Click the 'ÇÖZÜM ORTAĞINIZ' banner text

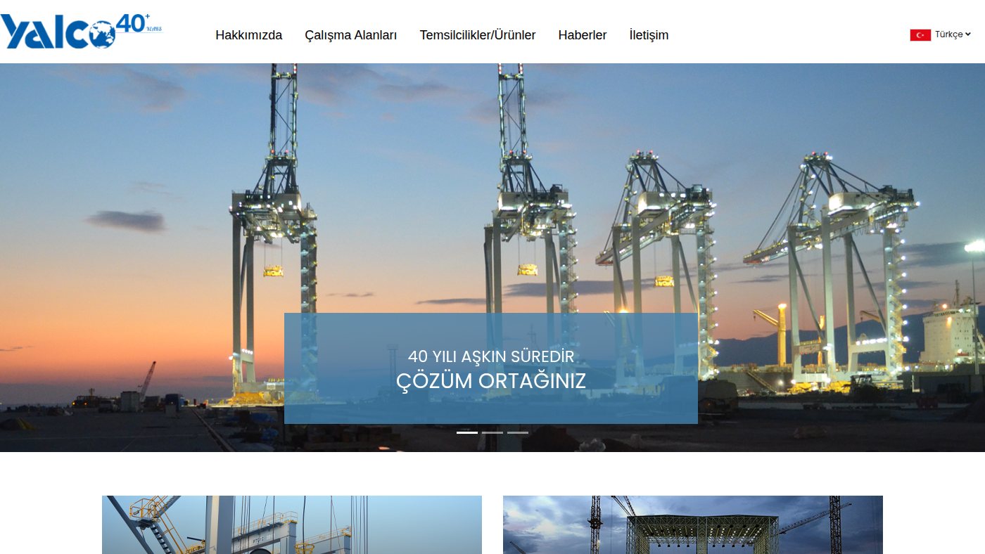(x=491, y=381)
